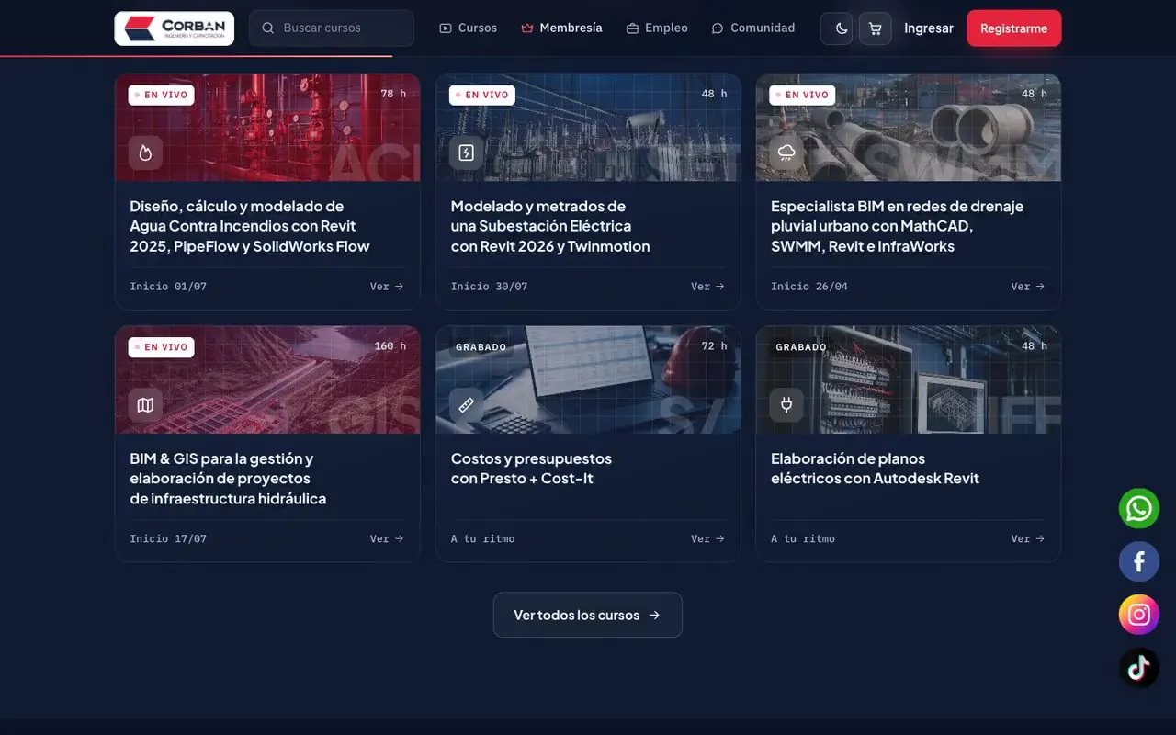Click the drenaje pluvial card pipe thumbnail
The image size is (1176, 735).
[909, 128]
